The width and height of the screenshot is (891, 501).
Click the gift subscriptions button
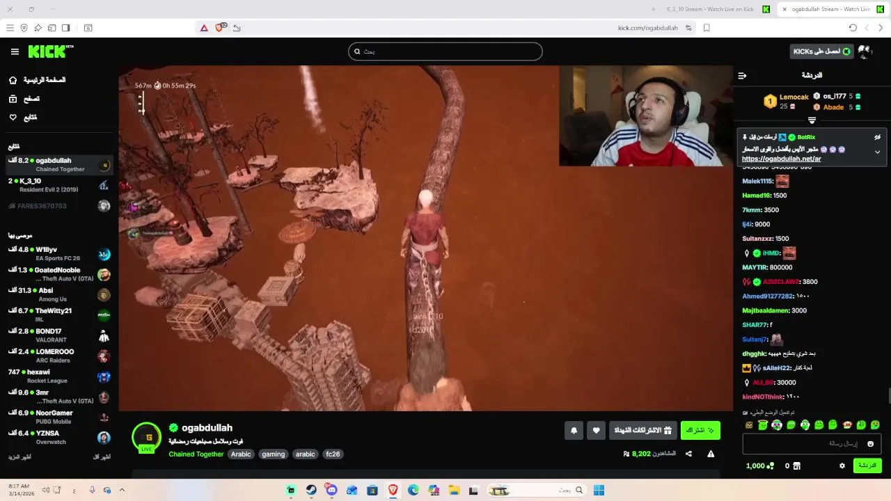click(x=643, y=431)
